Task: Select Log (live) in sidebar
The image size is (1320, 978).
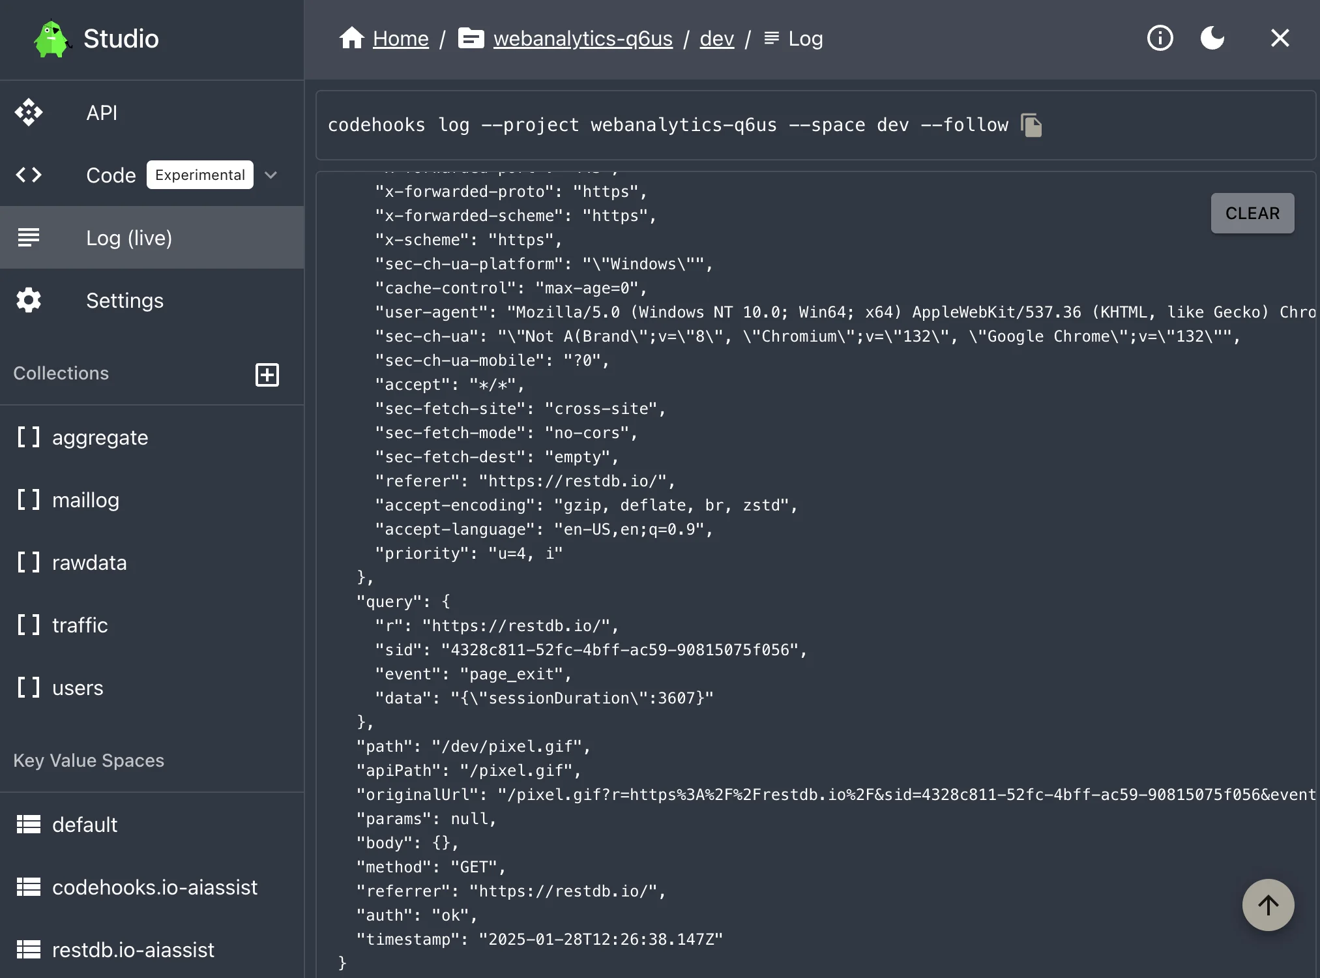Action: click(152, 237)
